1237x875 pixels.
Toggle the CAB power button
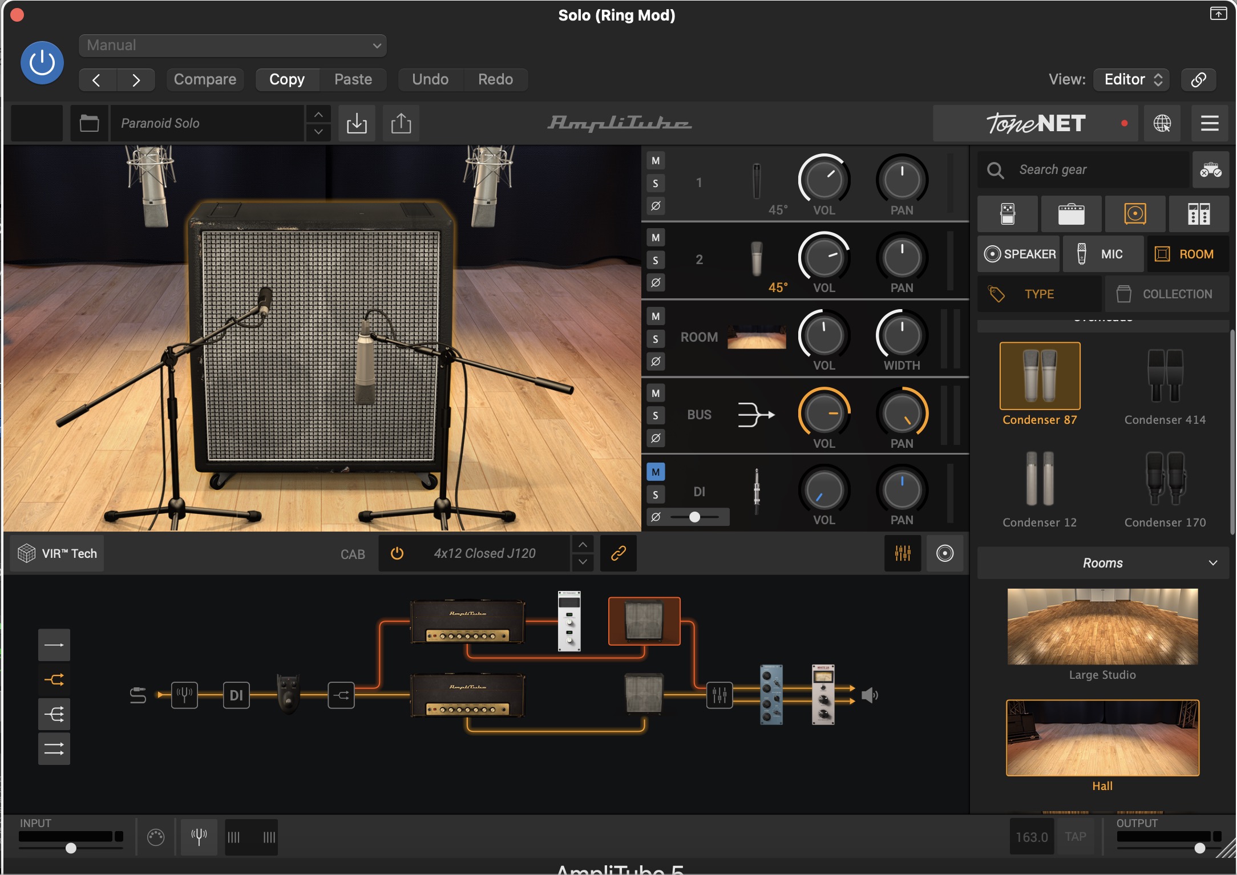(397, 553)
